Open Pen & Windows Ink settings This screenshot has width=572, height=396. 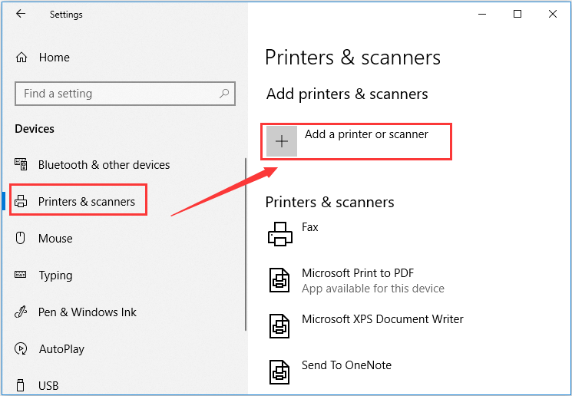pyautogui.click(x=87, y=312)
